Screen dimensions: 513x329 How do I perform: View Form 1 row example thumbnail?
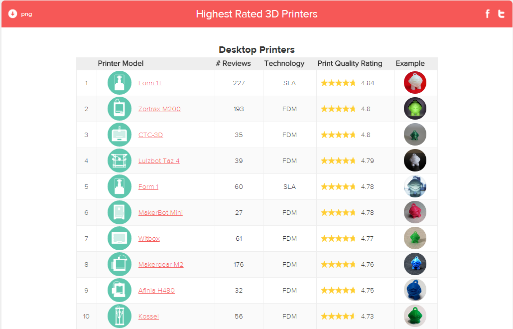click(x=415, y=186)
